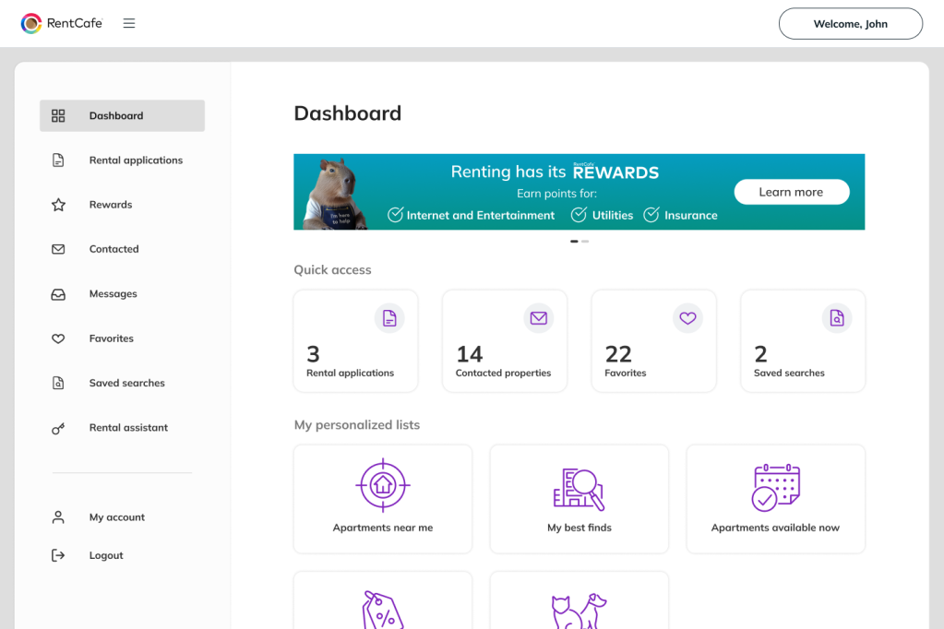Image resolution: width=944 pixels, height=629 pixels.
Task: Click the Saved searches icon in sidebar
Action: [58, 383]
